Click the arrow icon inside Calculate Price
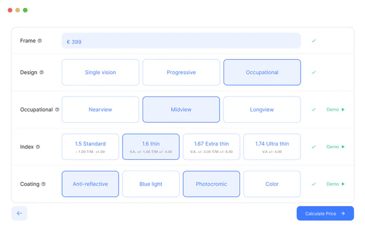365x230 pixels. click(x=343, y=213)
